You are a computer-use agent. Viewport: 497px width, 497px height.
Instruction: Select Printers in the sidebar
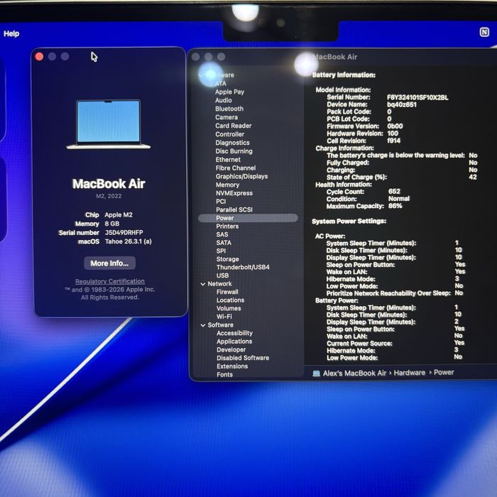(227, 226)
